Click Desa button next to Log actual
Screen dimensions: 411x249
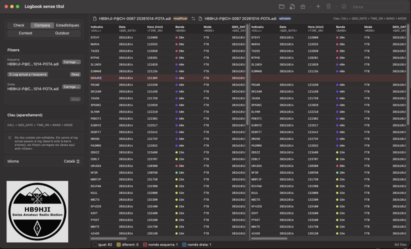(75, 74)
